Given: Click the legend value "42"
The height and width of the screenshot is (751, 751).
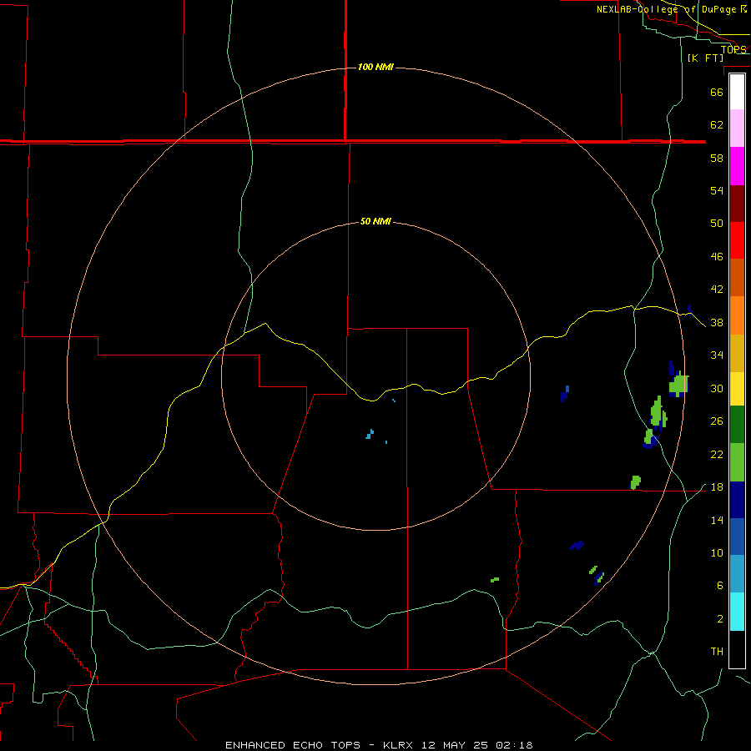Looking at the screenshot, I should click(x=717, y=289).
